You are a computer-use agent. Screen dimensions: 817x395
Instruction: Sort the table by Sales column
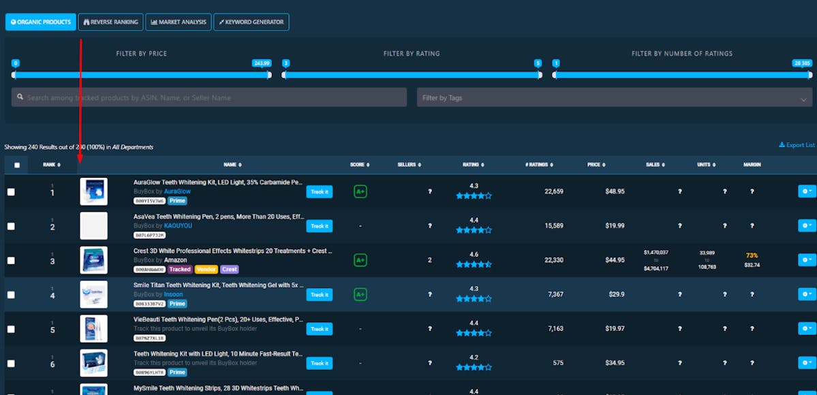click(x=656, y=165)
